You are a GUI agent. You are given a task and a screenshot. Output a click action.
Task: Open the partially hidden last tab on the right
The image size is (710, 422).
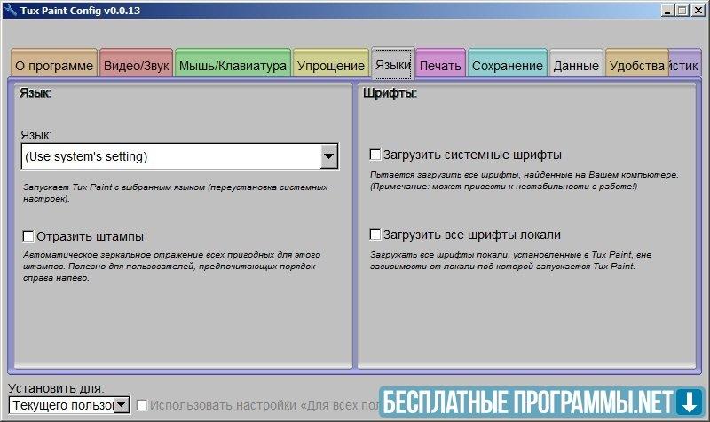point(685,66)
